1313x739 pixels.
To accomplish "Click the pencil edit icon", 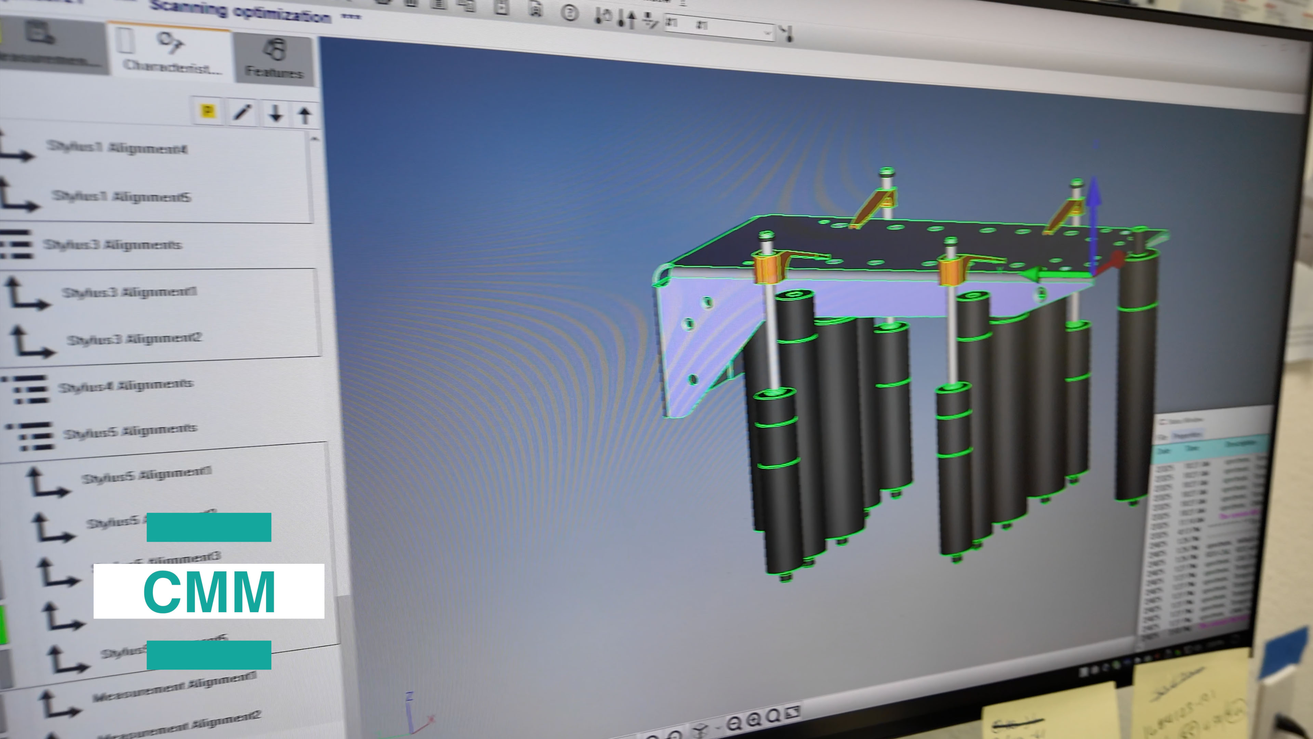I will pos(242,112).
